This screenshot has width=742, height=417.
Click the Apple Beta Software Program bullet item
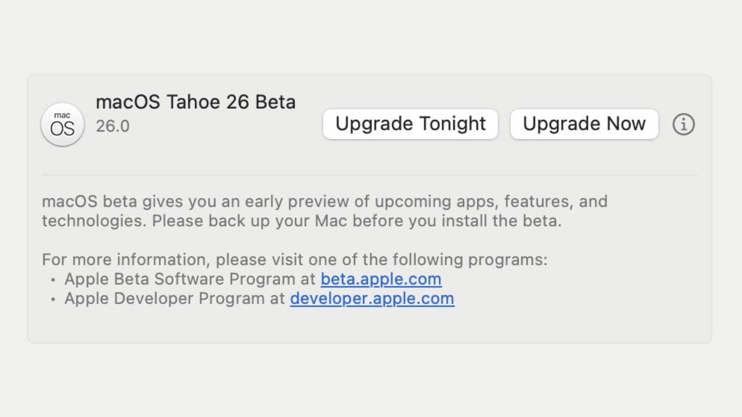tap(191, 279)
